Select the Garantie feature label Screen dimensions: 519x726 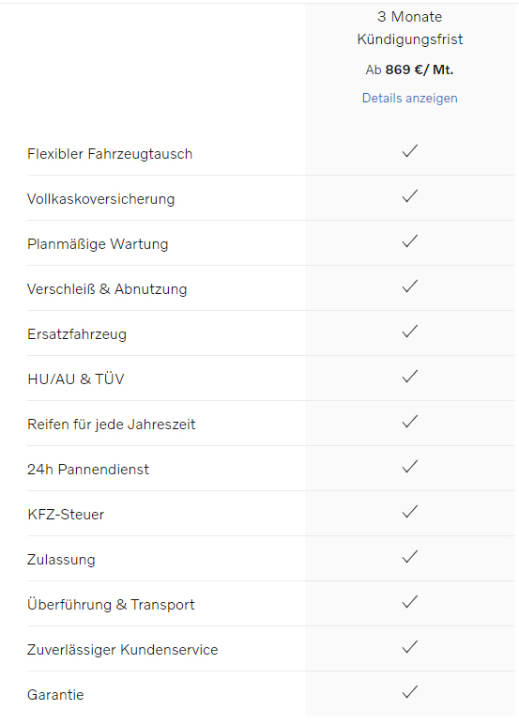click(x=55, y=695)
